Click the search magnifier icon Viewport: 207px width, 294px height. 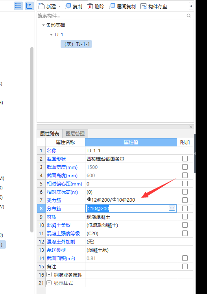click(x=189, y=15)
